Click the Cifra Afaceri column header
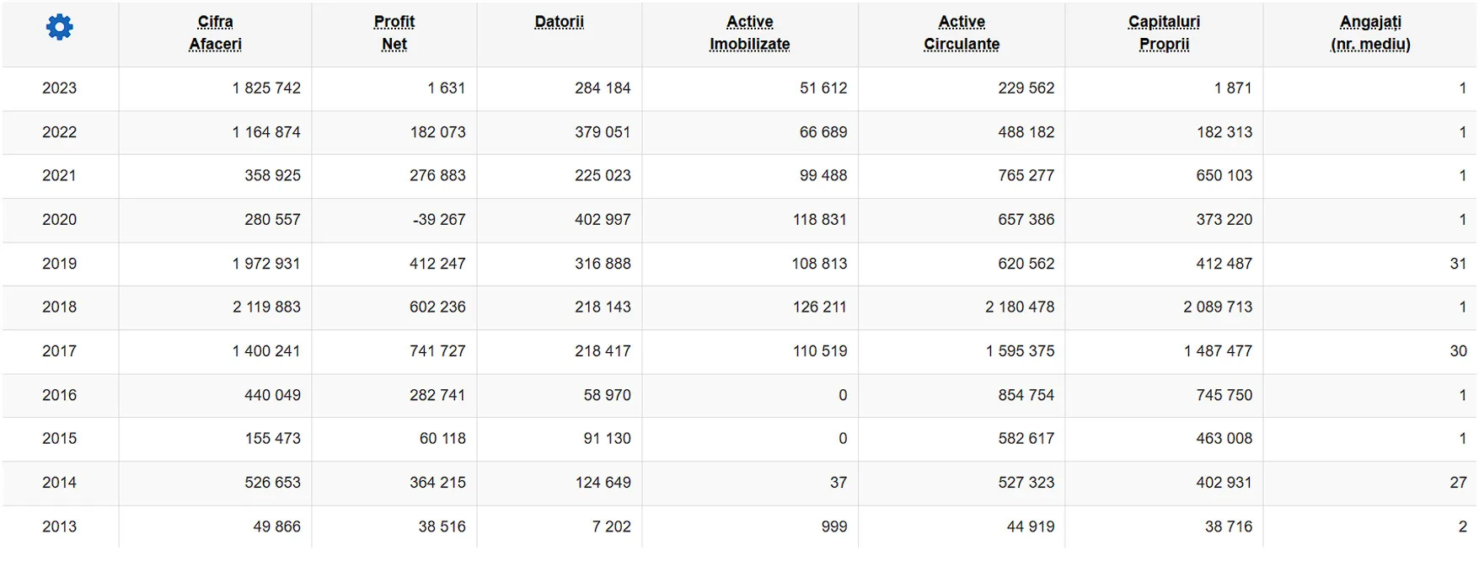Image resolution: width=1479 pixels, height=561 pixels. (x=215, y=33)
